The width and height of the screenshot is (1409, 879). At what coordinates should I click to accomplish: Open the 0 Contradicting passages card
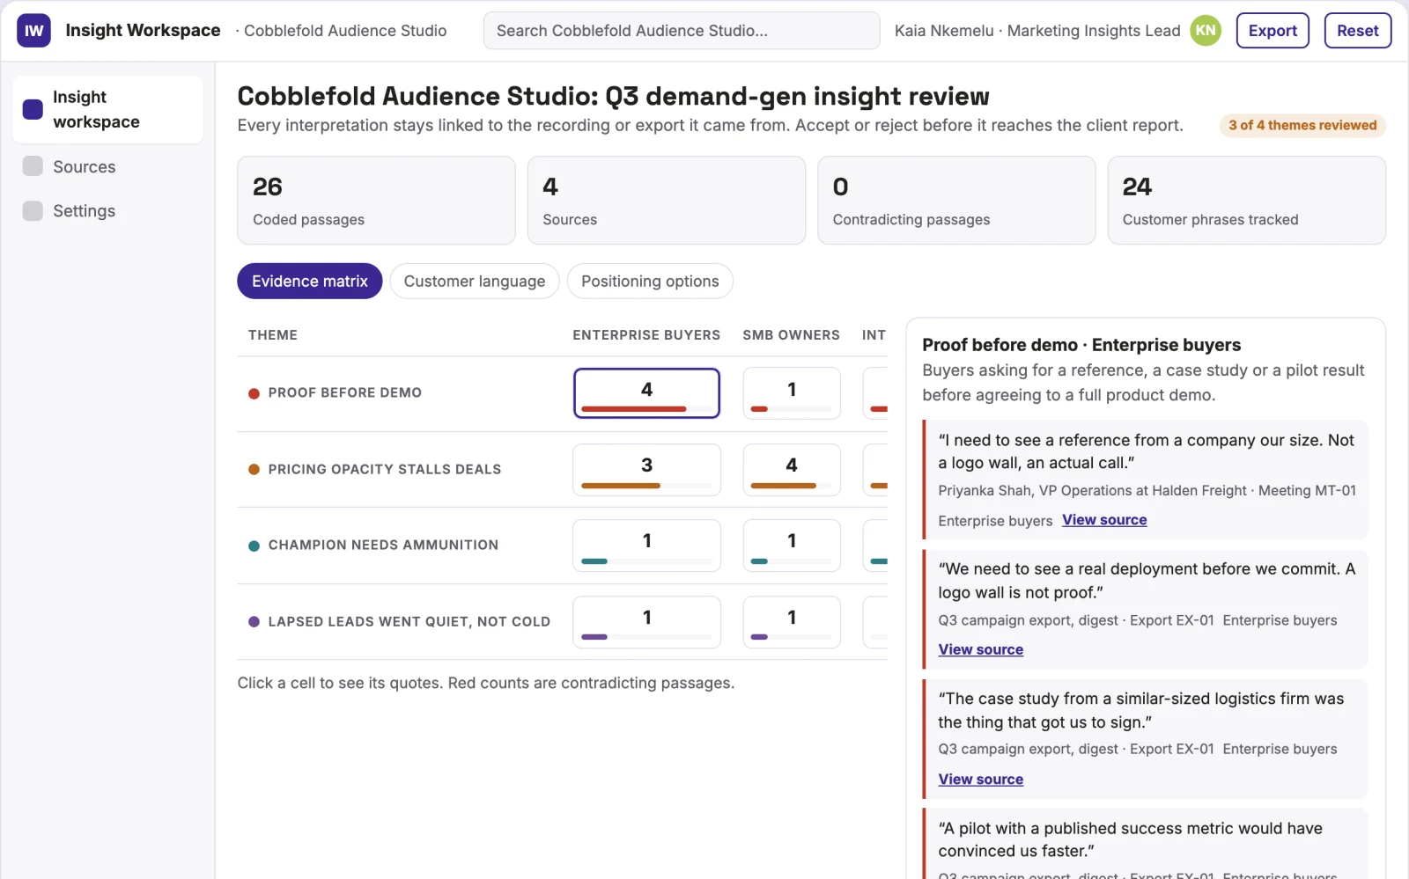956,201
